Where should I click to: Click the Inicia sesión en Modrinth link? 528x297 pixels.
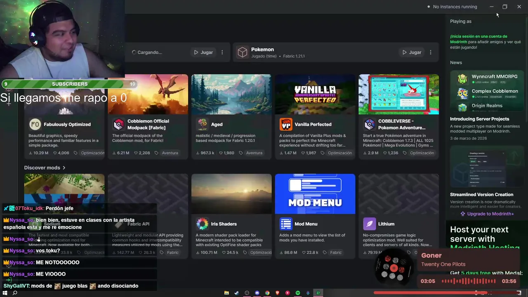coord(479,39)
